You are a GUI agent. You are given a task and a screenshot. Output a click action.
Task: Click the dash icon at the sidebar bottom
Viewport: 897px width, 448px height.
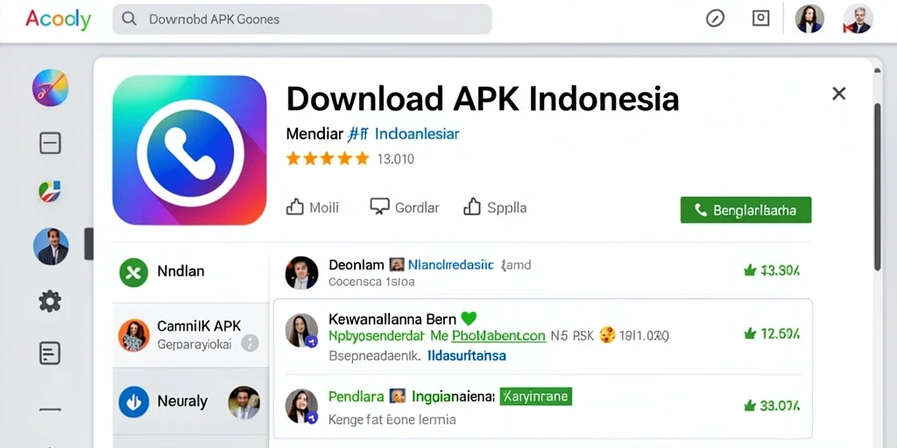click(50, 409)
